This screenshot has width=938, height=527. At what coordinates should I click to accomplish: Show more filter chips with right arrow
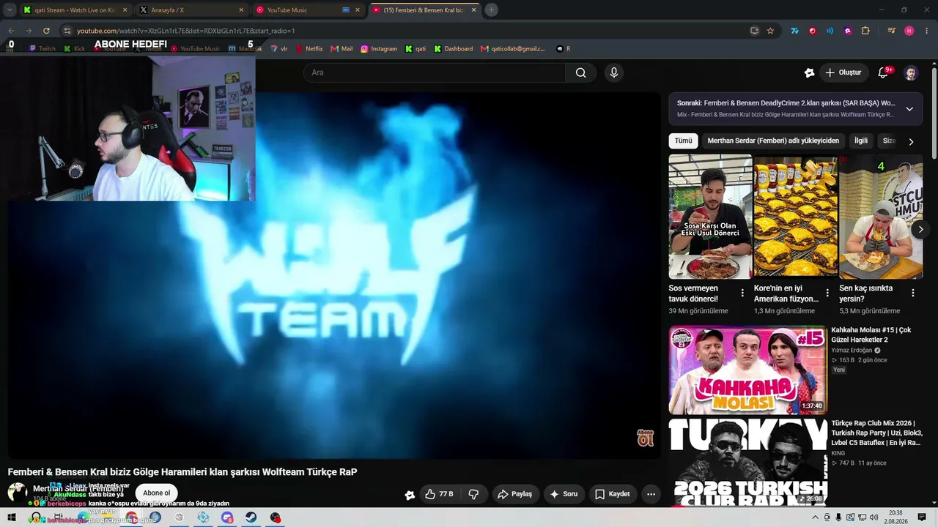coord(911,141)
